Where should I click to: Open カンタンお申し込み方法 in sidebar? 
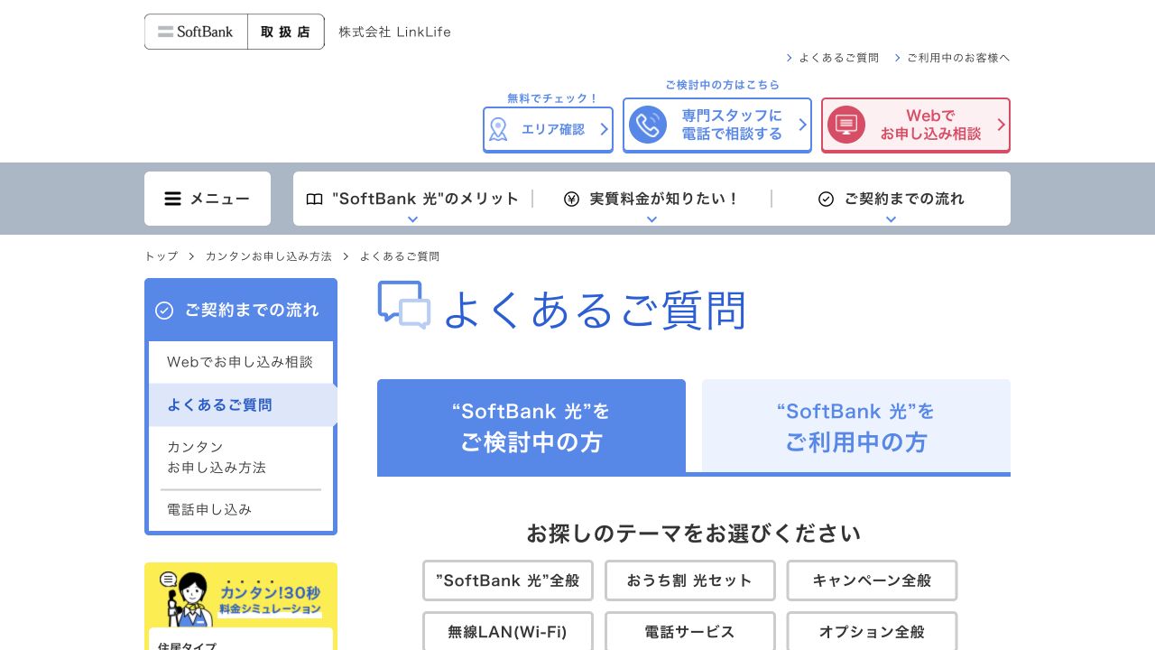pos(241,457)
